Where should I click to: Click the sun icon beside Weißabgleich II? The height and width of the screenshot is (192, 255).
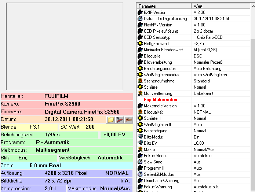click(x=140, y=125)
